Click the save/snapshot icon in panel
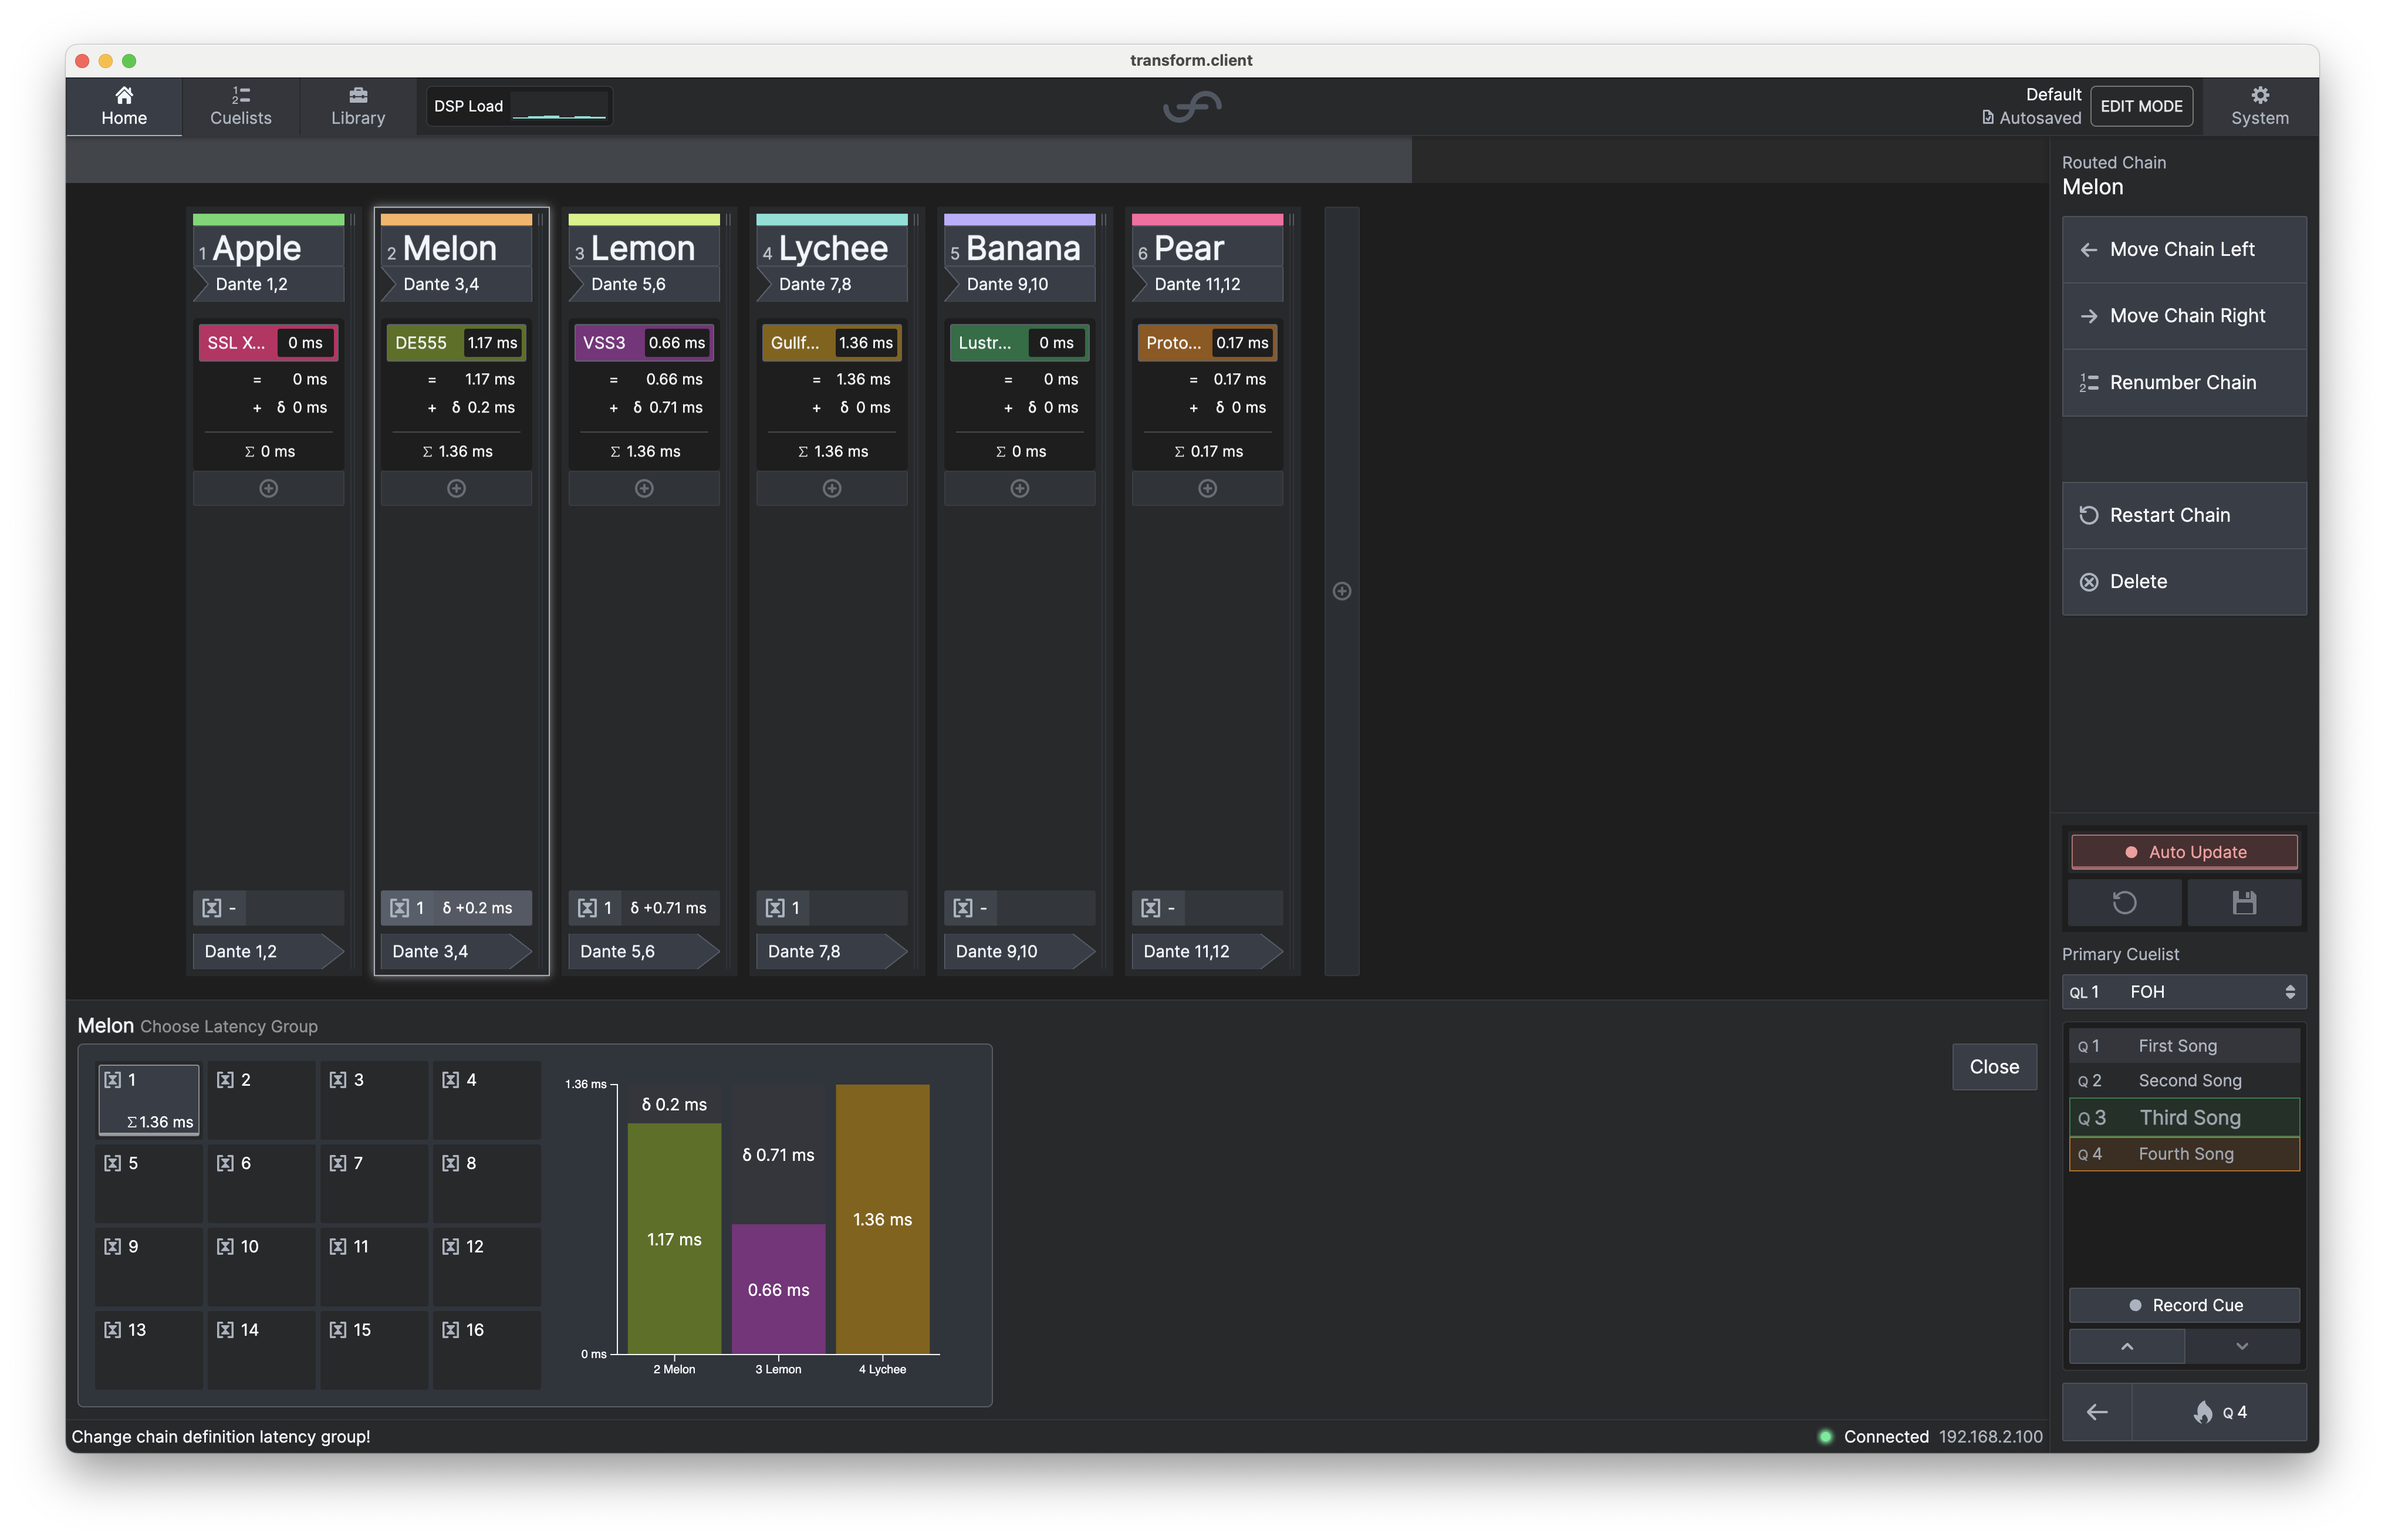This screenshot has height=1540, width=2385. pyautogui.click(x=2244, y=900)
